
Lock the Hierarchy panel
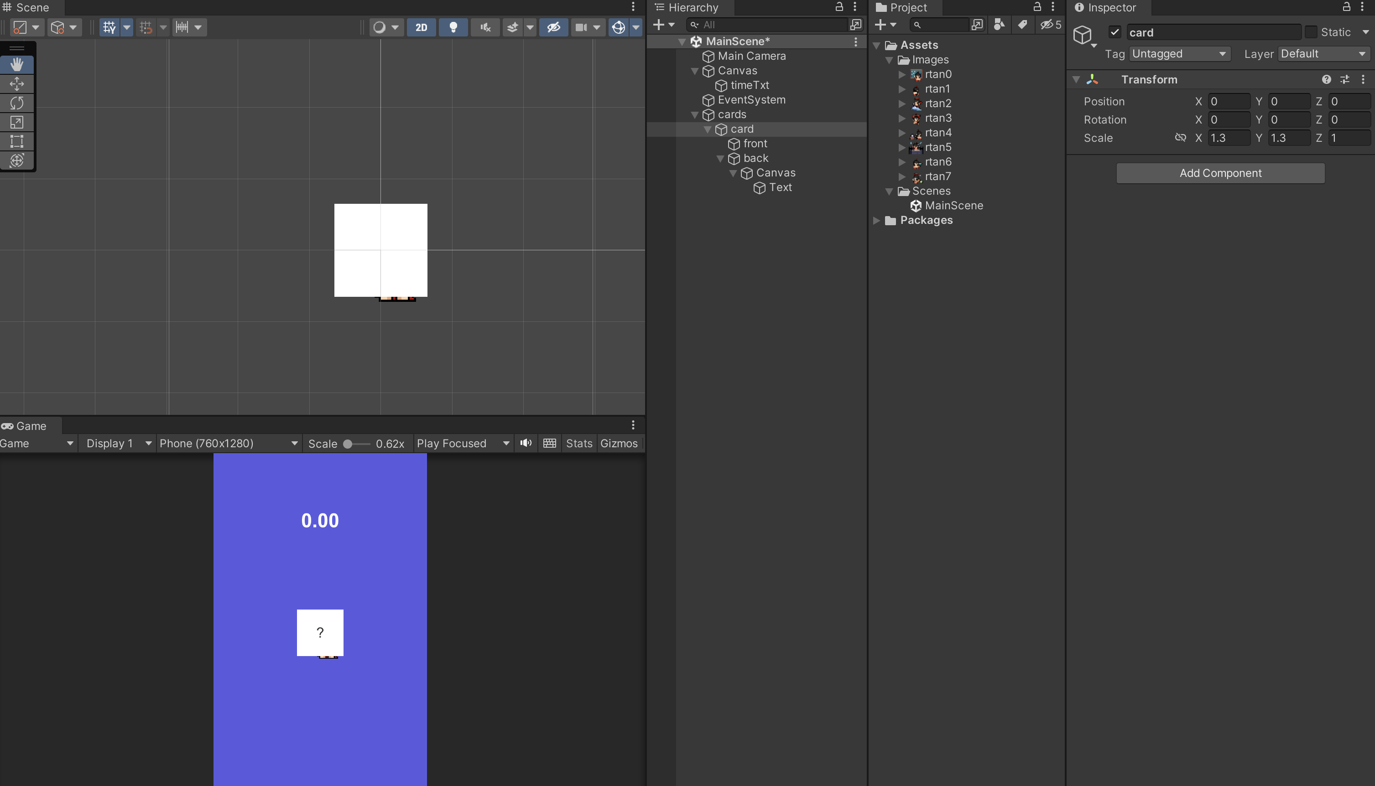click(839, 7)
